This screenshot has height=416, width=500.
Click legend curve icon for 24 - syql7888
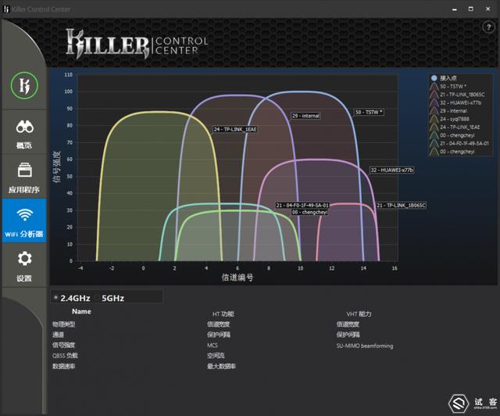[434, 119]
